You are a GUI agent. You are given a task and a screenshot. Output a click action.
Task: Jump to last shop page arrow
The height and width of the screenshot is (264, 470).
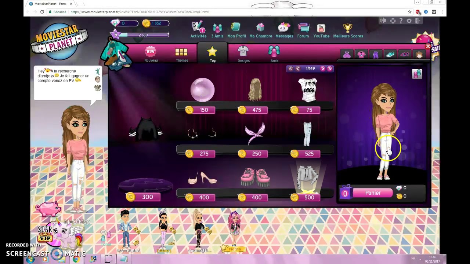(329, 69)
